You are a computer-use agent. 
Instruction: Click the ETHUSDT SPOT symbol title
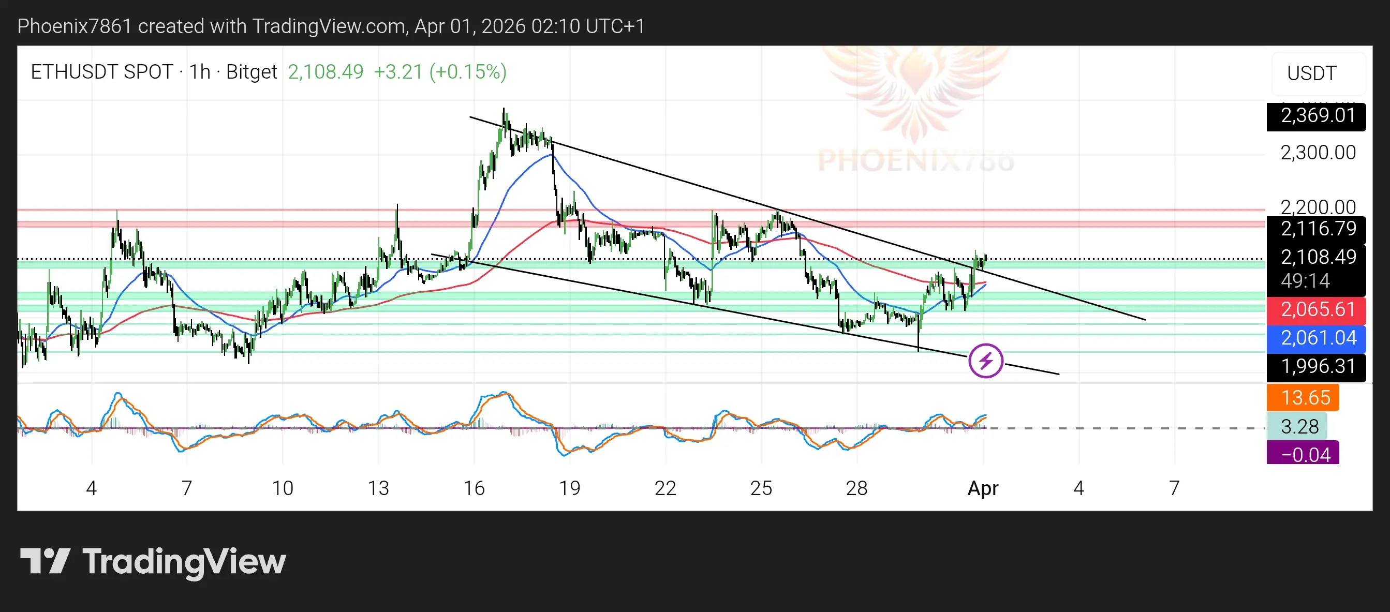[x=101, y=72]
